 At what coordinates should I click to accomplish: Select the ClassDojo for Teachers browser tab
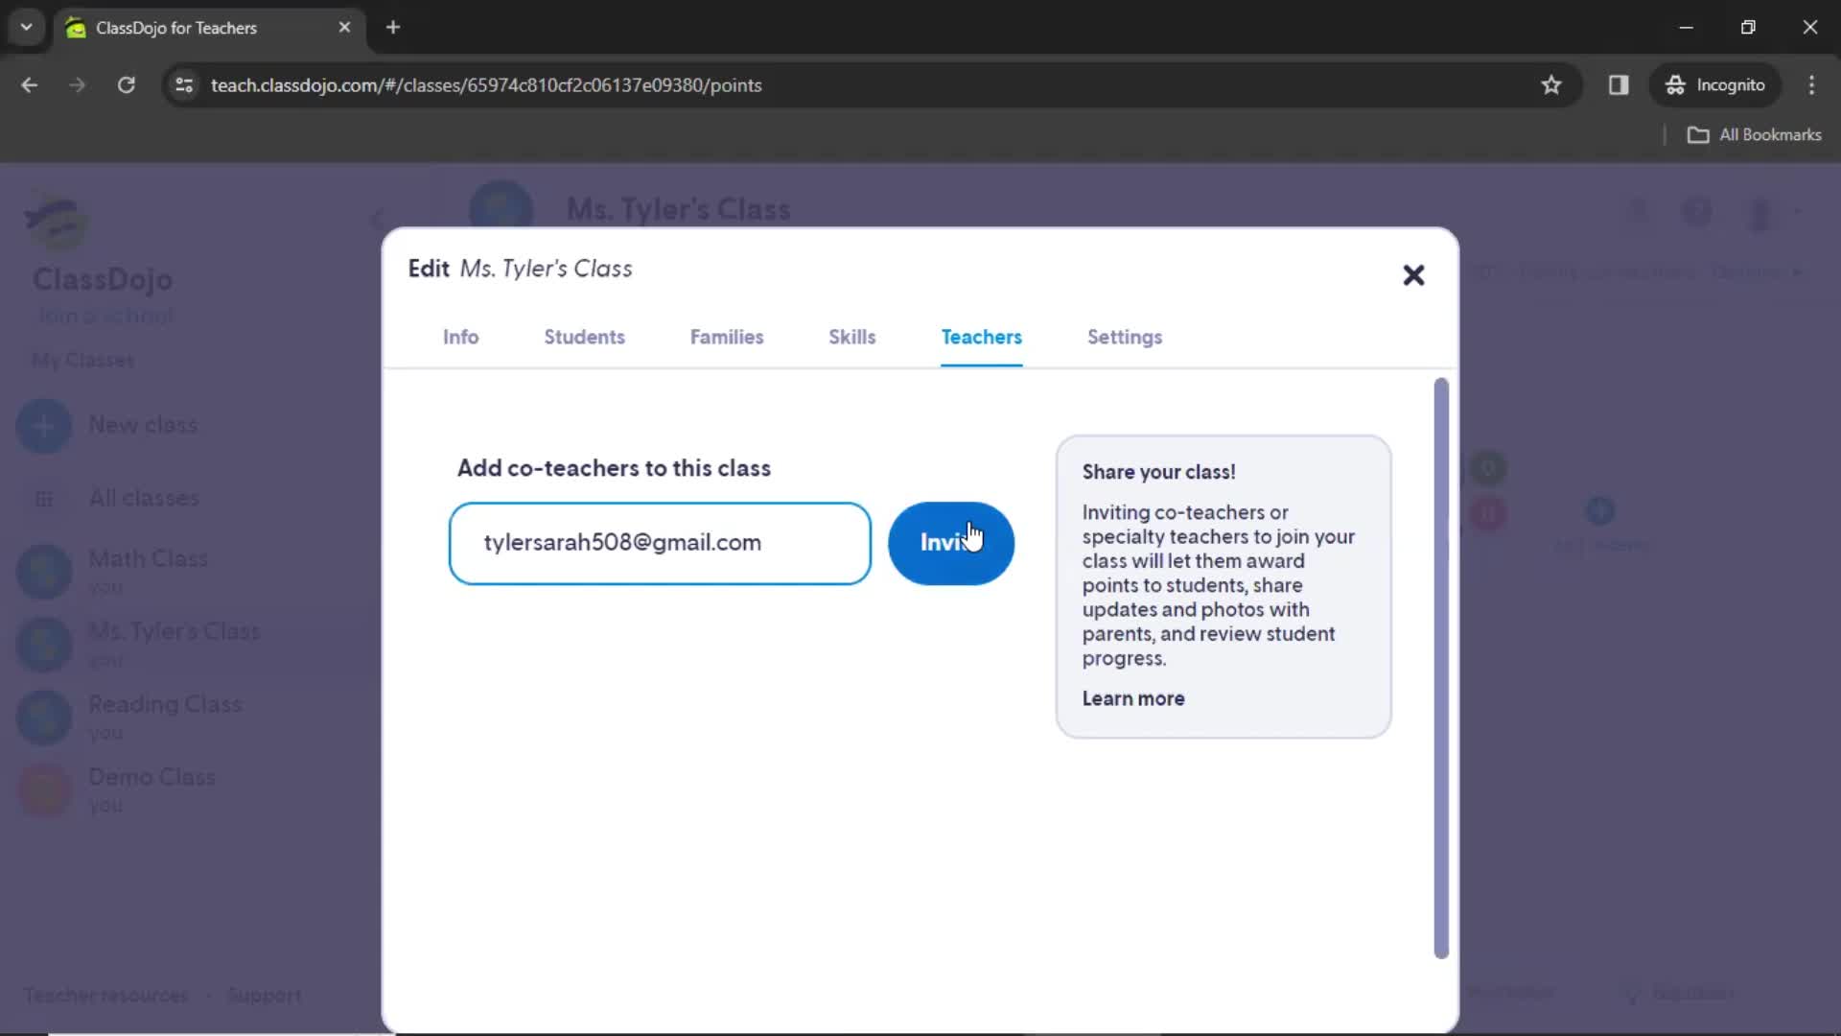pyautogui.click(x=209, y=28)
